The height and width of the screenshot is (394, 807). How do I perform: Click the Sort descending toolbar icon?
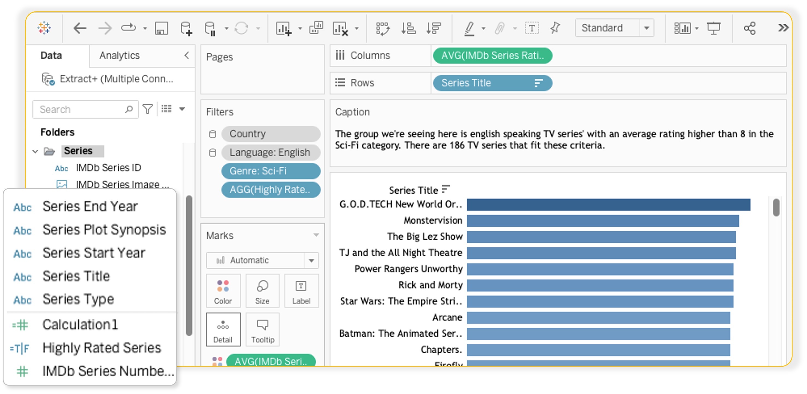pyautogui.click(x=434, y=28)
